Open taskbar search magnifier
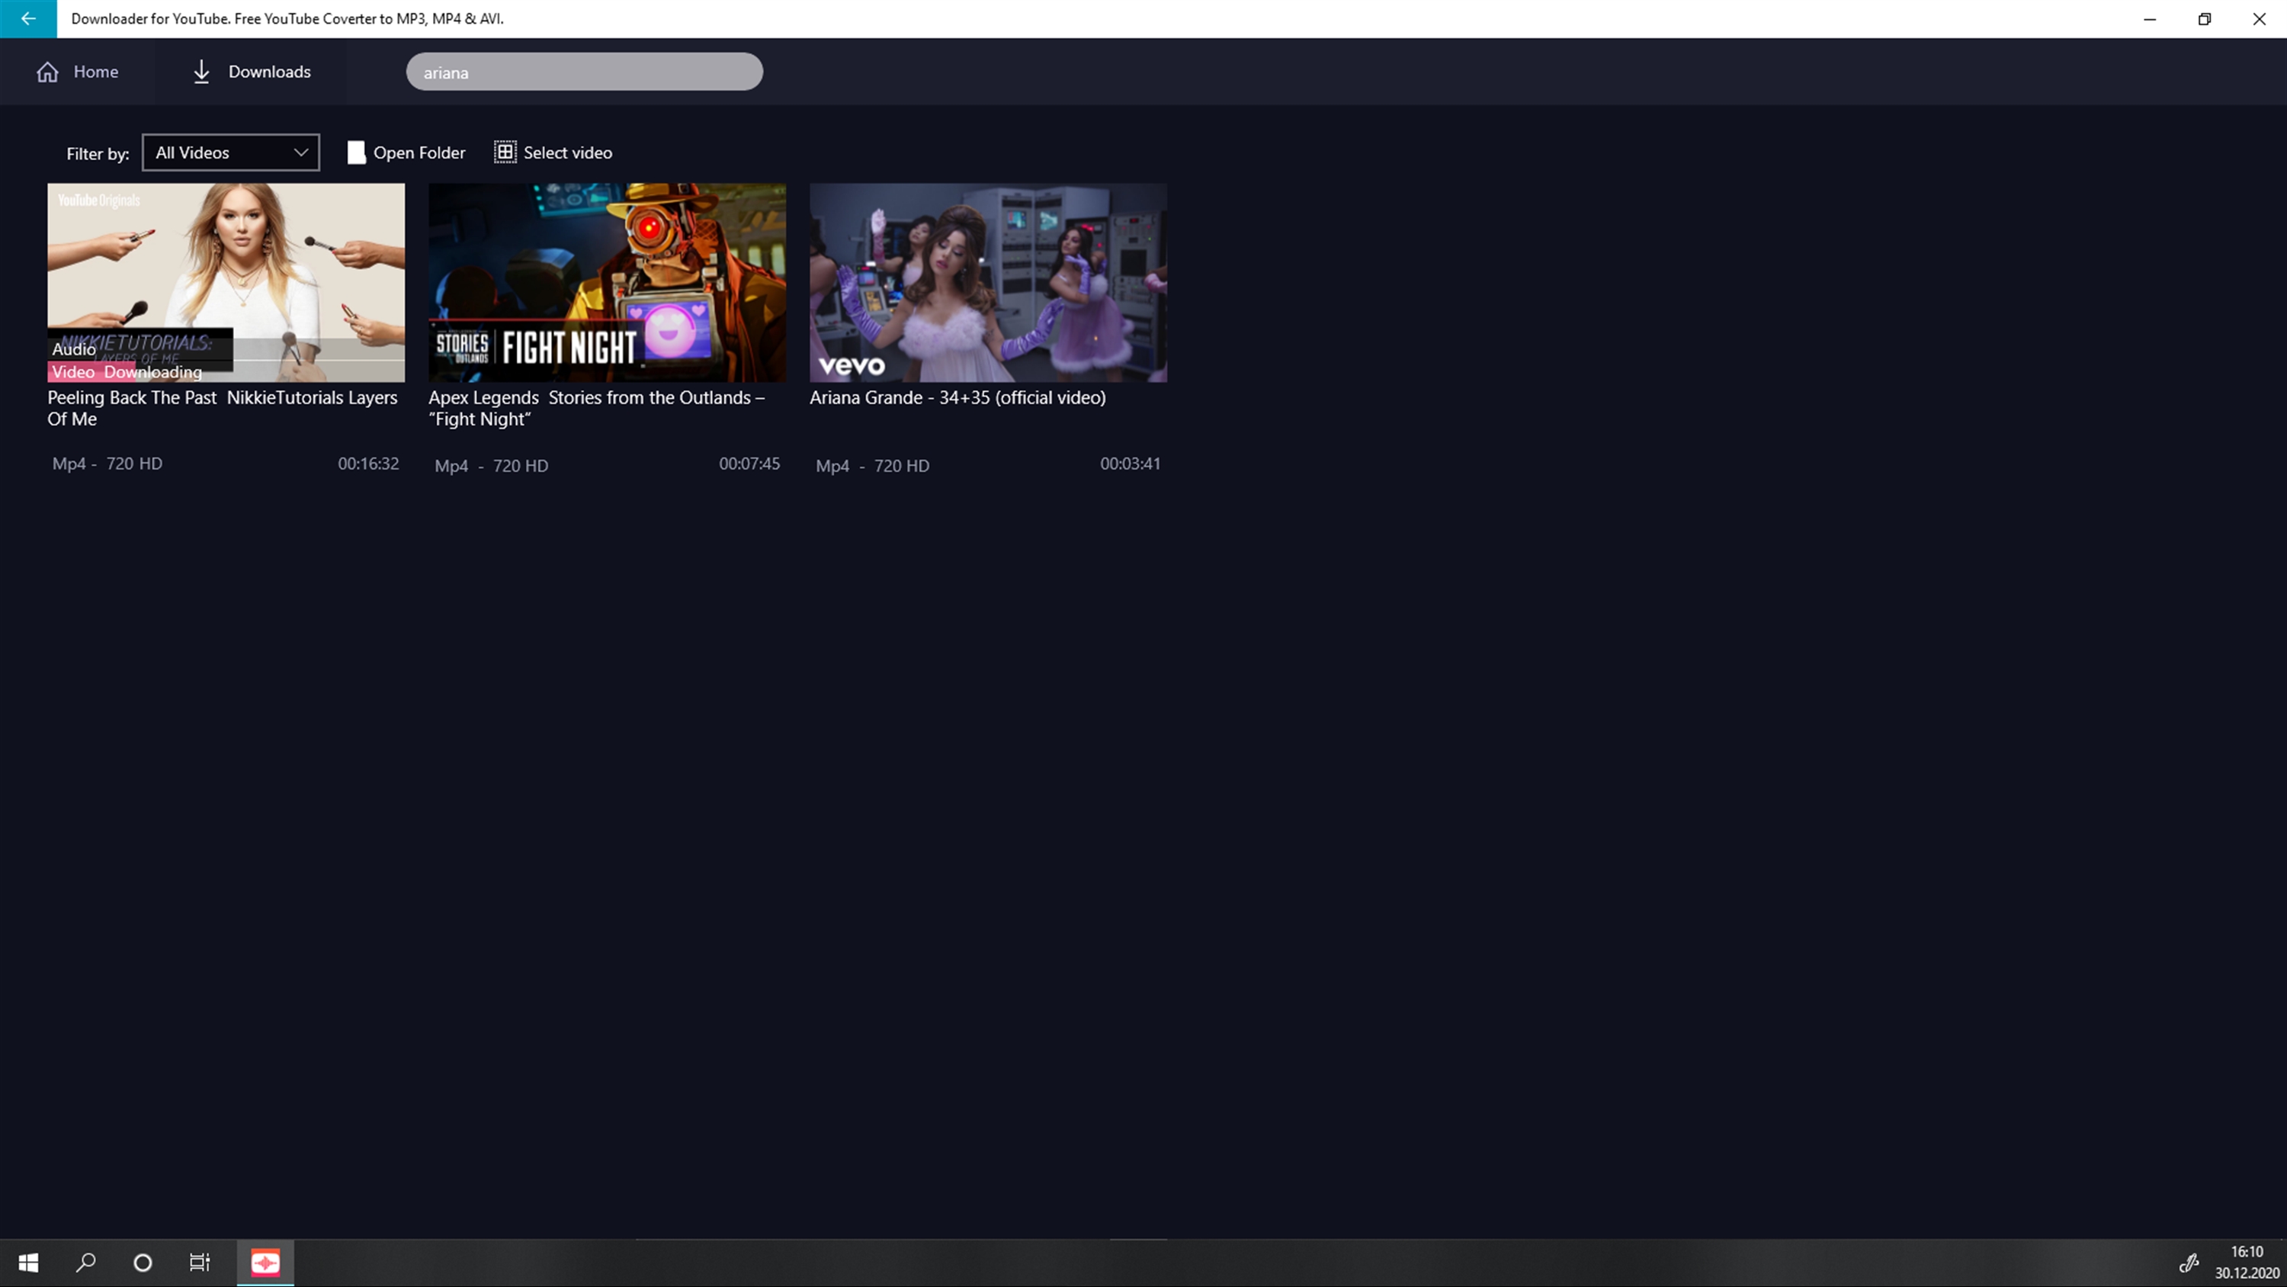Image resolution: width=2287 pixels, height=1287 pixels. coord(85,1262)
